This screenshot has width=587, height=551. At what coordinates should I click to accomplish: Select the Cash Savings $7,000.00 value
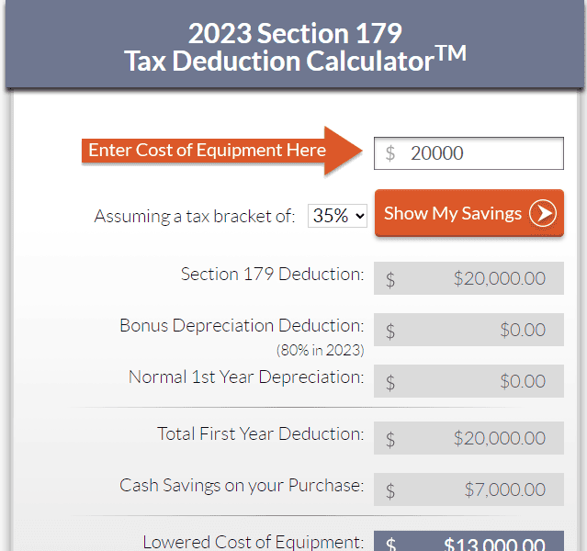504,489
